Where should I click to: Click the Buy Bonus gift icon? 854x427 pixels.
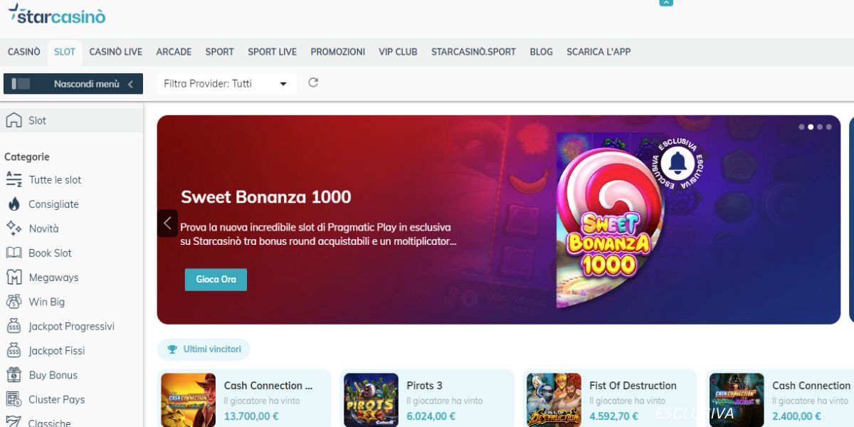[x=14, y=375]
